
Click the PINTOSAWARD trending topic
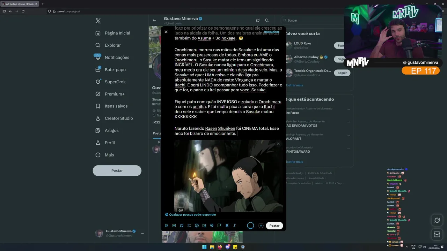coord(299,152)
